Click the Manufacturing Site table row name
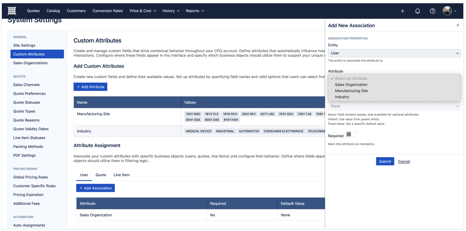Screen dimensions: 466x231 [x=93, y=114]
